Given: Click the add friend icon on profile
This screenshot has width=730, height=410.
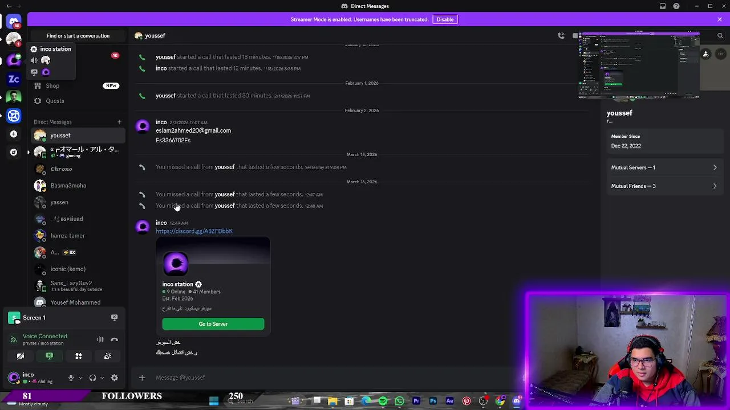Looking at the screenshot, I should point(705,54).
